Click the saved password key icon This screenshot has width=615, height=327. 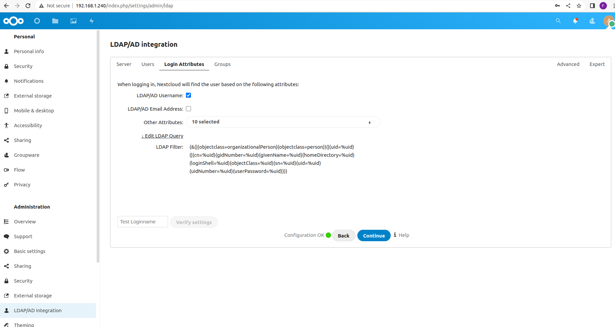[x=557, y=6]
